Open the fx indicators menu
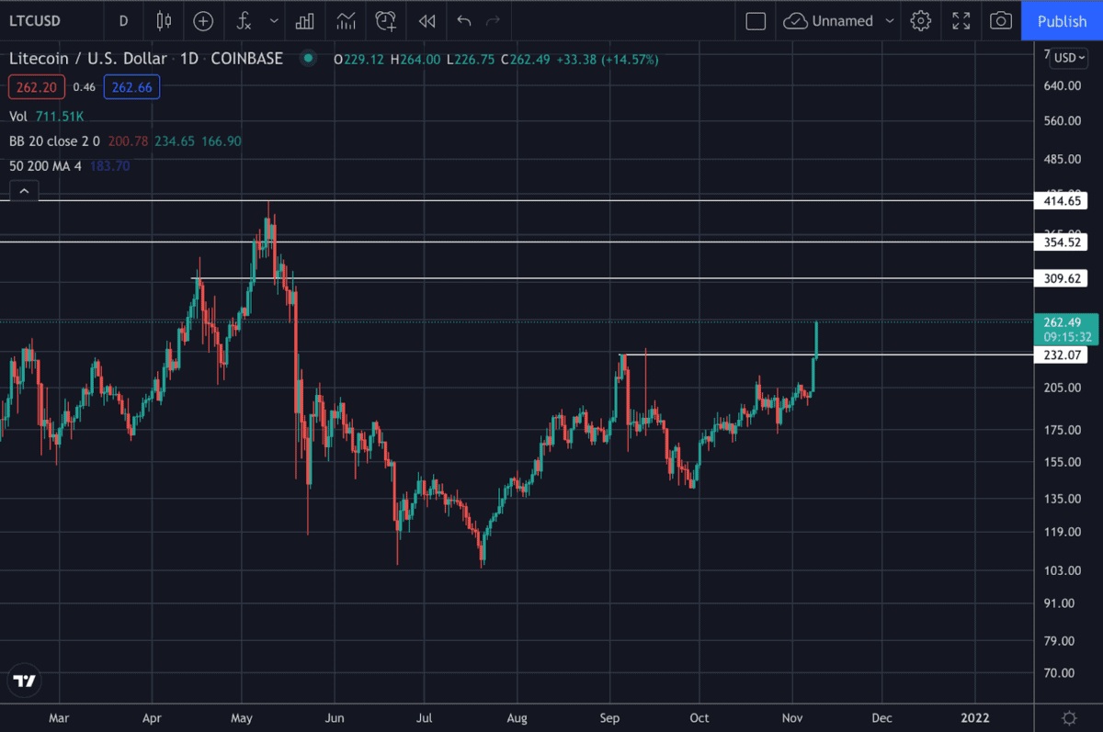The height and width of the screenshot is (732, 1103). [x=244, y=20]
